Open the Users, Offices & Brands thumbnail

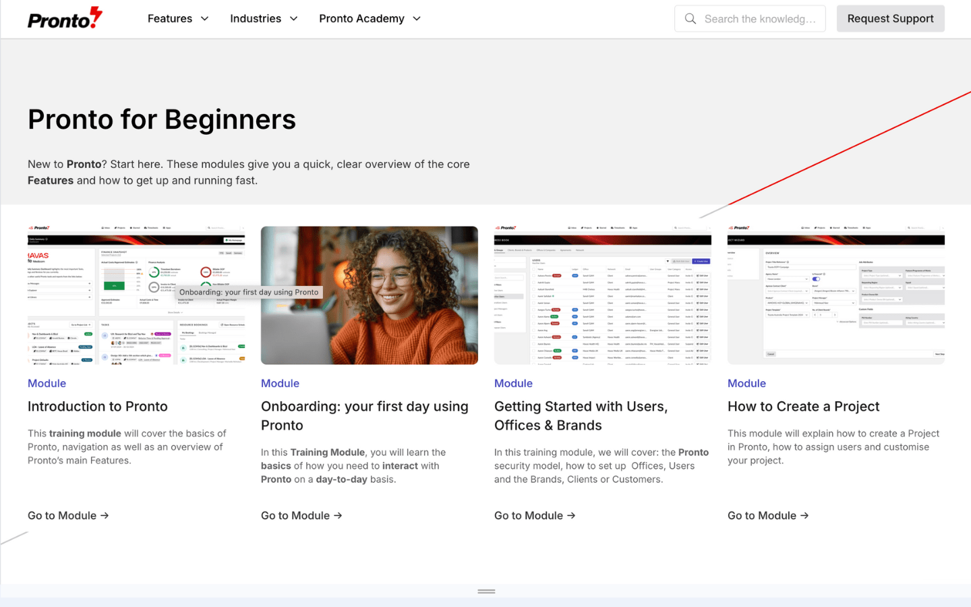tap(603, 295)
